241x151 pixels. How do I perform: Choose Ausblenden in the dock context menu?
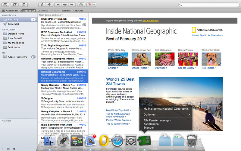tap(166, 124)
